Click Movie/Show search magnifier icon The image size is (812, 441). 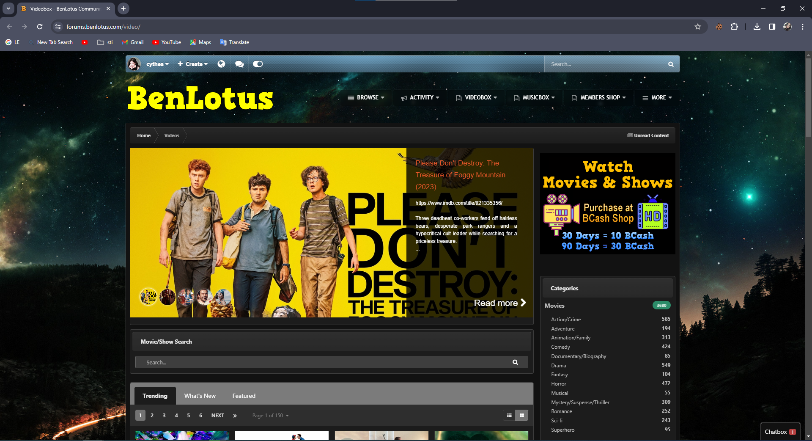[515, 362]
